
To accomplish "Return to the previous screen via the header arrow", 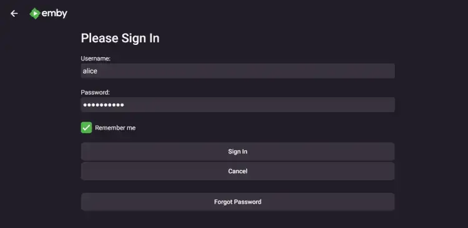I will [14, 14].
